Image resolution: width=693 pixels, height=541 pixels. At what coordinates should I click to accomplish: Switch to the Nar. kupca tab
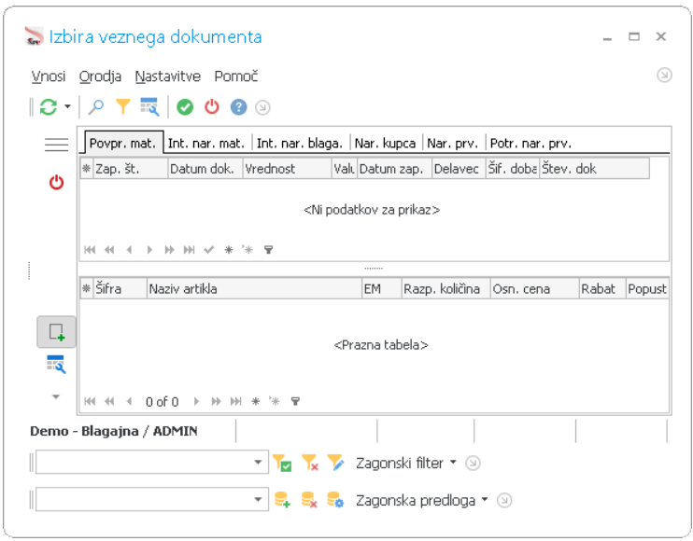pyautogui.click(x=385, y=143)
